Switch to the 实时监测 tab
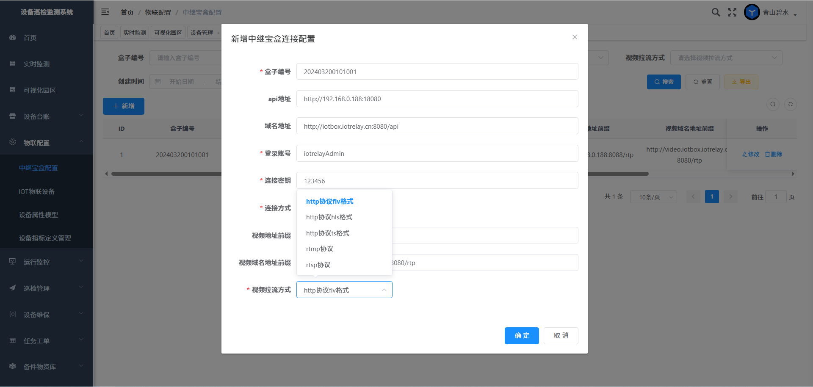The height and width of the screenshot is (387, 813). tap(134, 33)
